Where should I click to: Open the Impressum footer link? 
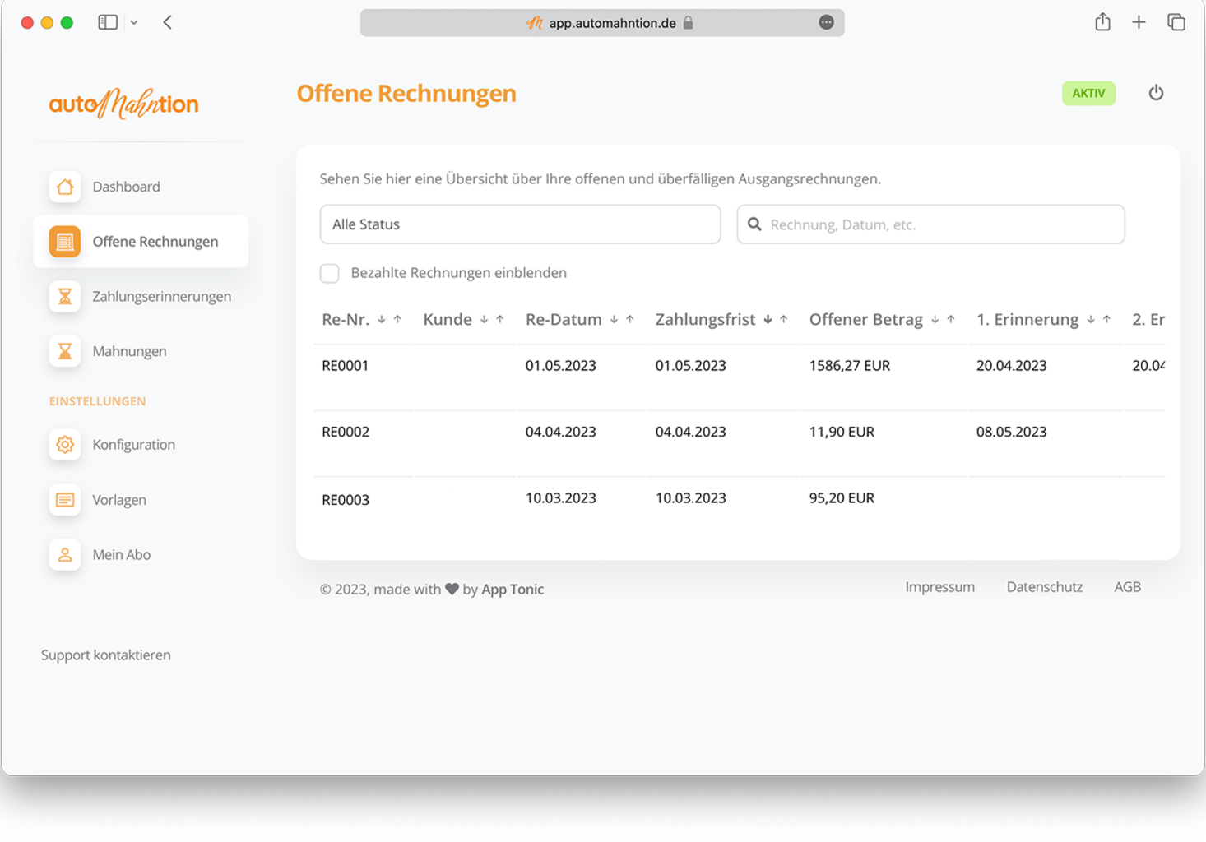[x=939, y=587]
